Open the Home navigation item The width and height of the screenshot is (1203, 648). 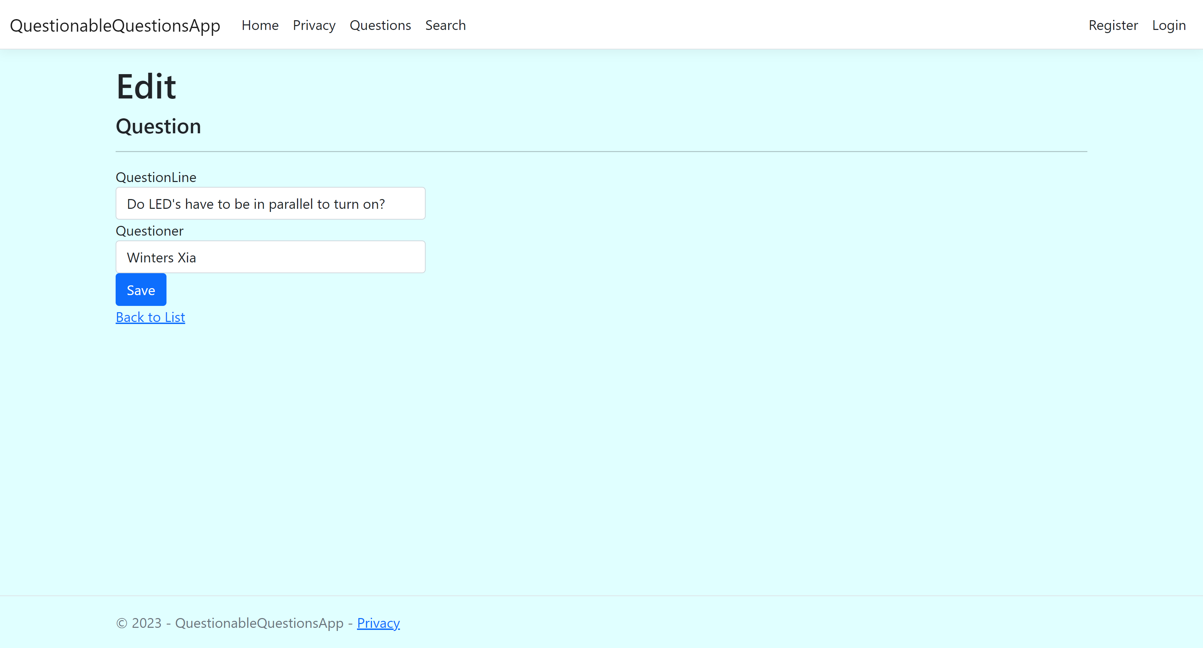(260, 25)
